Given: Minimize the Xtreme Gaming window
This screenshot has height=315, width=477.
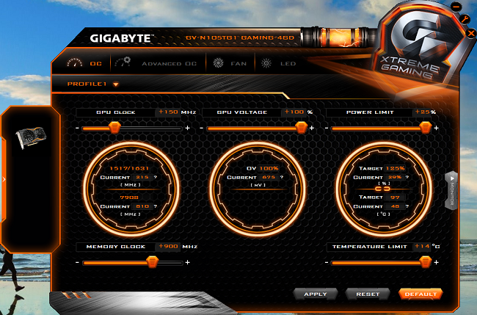Looking at the screenshot, I should point(456,7).
